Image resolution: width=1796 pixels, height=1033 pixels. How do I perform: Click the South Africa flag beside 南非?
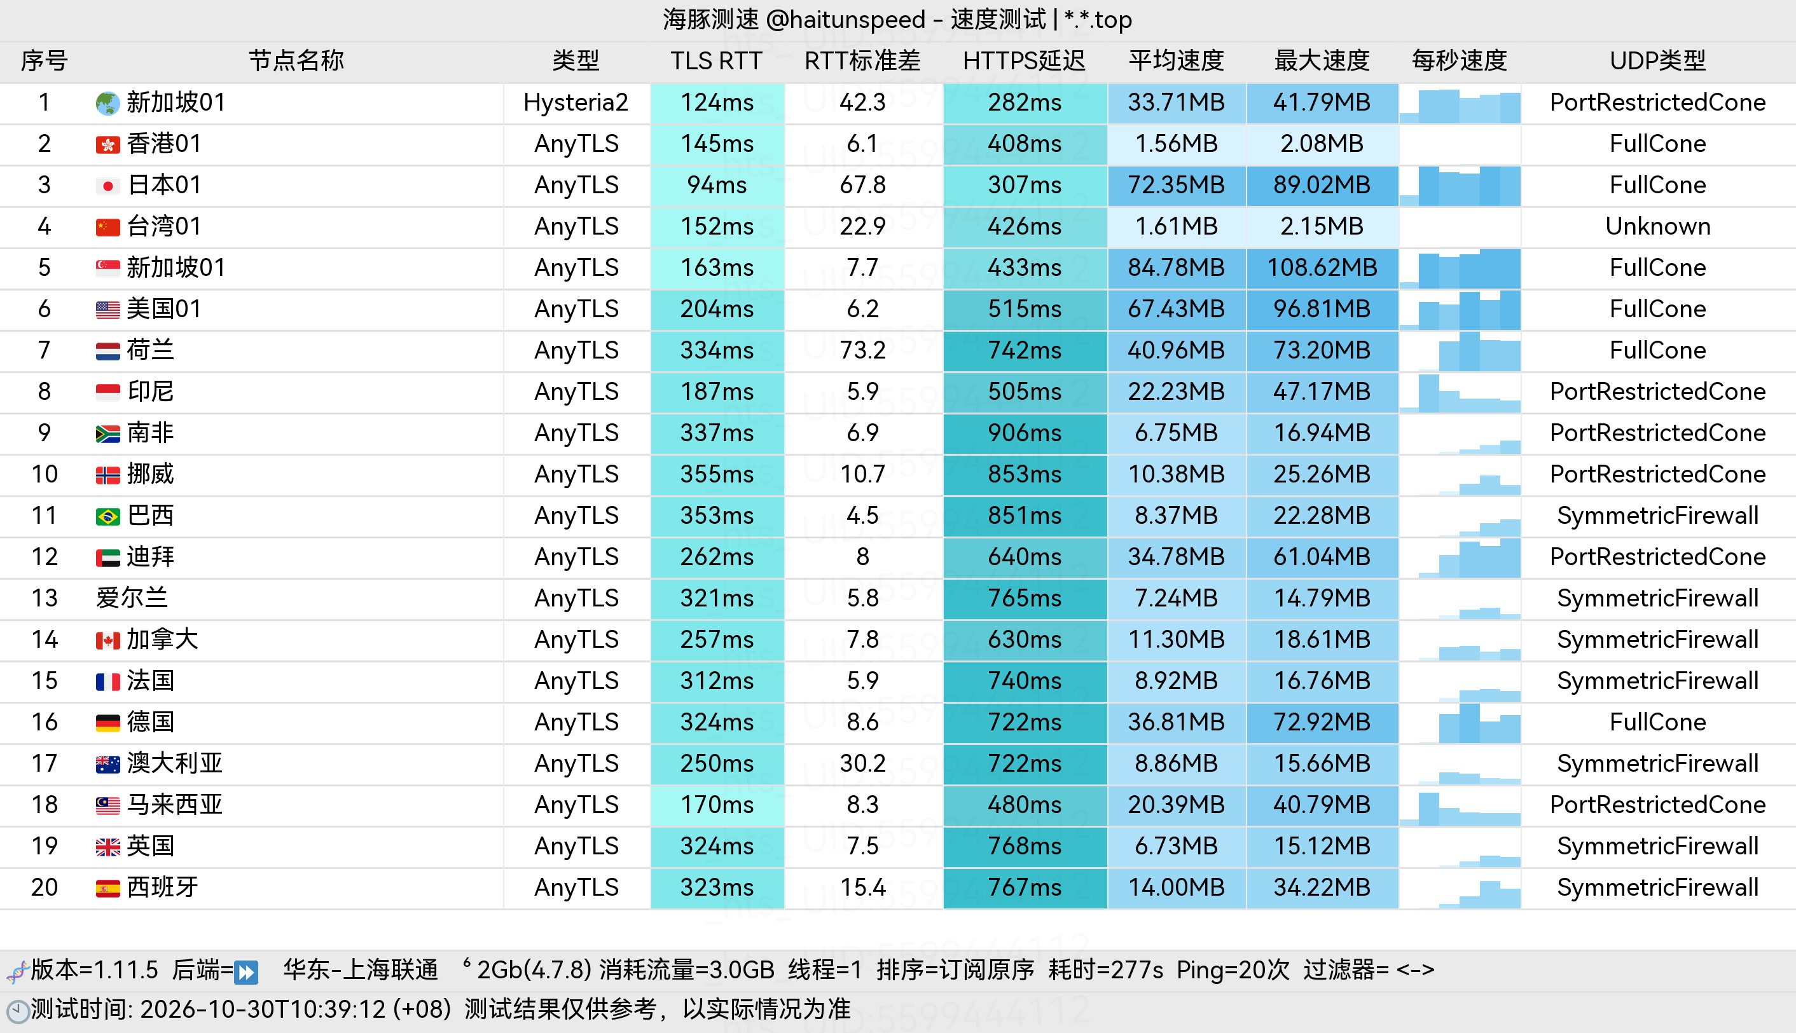pyautogui.click(x=107, y=434)
